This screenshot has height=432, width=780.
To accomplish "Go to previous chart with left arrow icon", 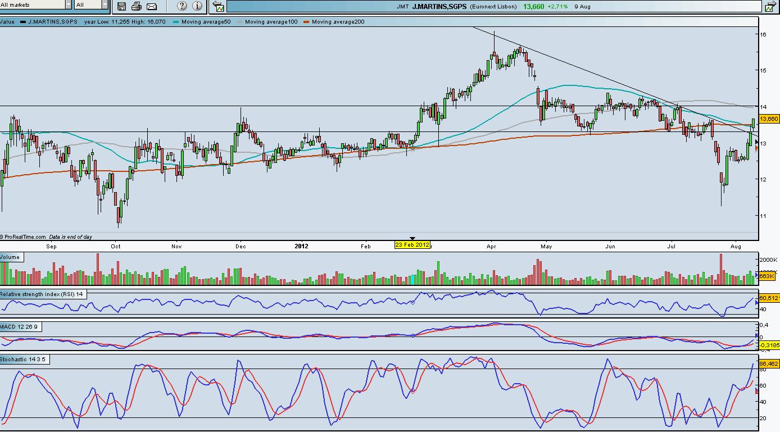I will [x=219, y=7].
